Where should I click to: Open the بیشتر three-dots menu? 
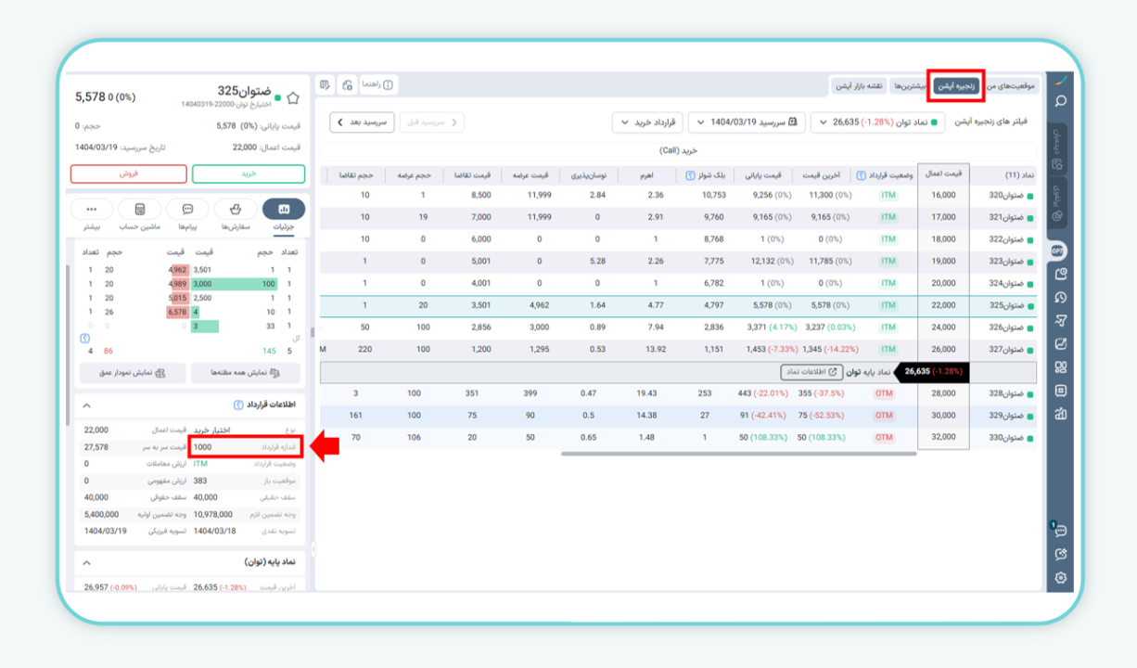point(91,210)
